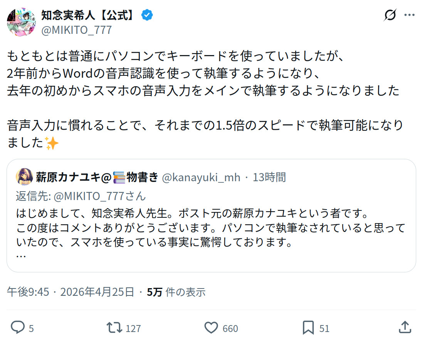Bookmark this post

coord(308,327)
